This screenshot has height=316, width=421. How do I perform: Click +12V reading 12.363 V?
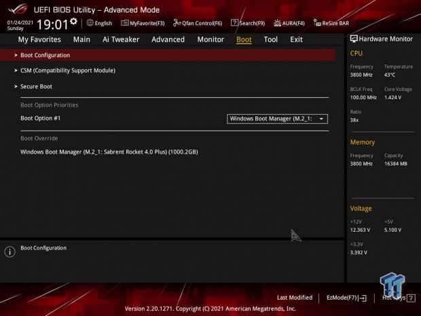[360, 230]
